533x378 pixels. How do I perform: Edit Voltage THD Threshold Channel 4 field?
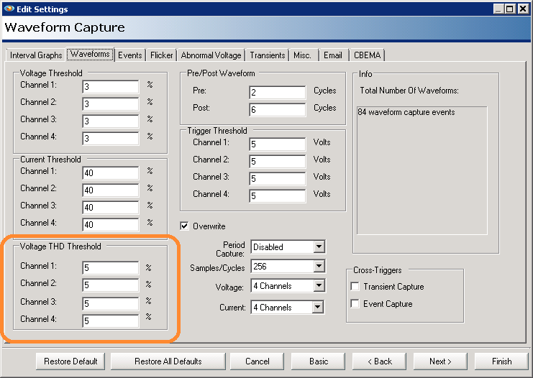pyautogui.click(x=111, y=321)
